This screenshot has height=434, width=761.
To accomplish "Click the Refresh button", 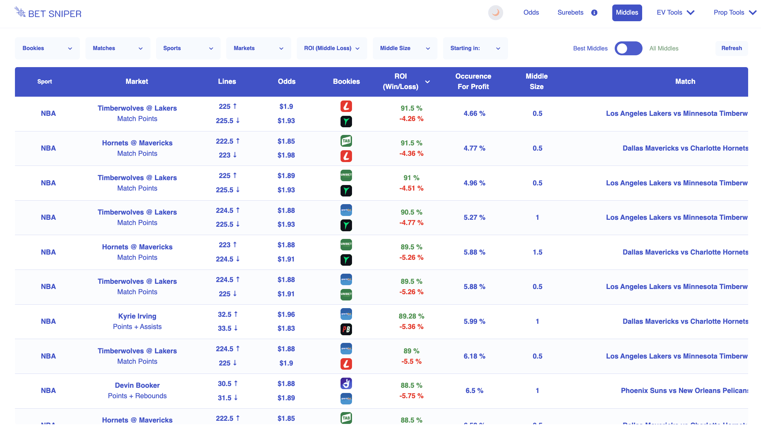I will pyautogui.click(x=731, y=48).
